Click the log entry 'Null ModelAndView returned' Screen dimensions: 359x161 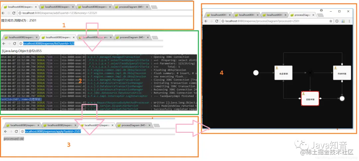pos(174,106)
